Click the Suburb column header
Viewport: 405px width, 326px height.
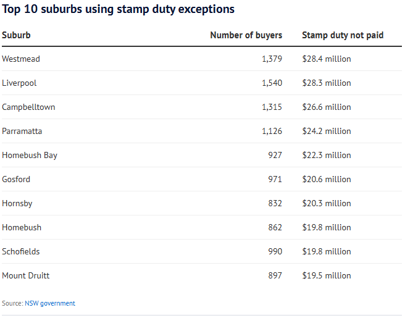pyautogui.click(x=16, y=35)
